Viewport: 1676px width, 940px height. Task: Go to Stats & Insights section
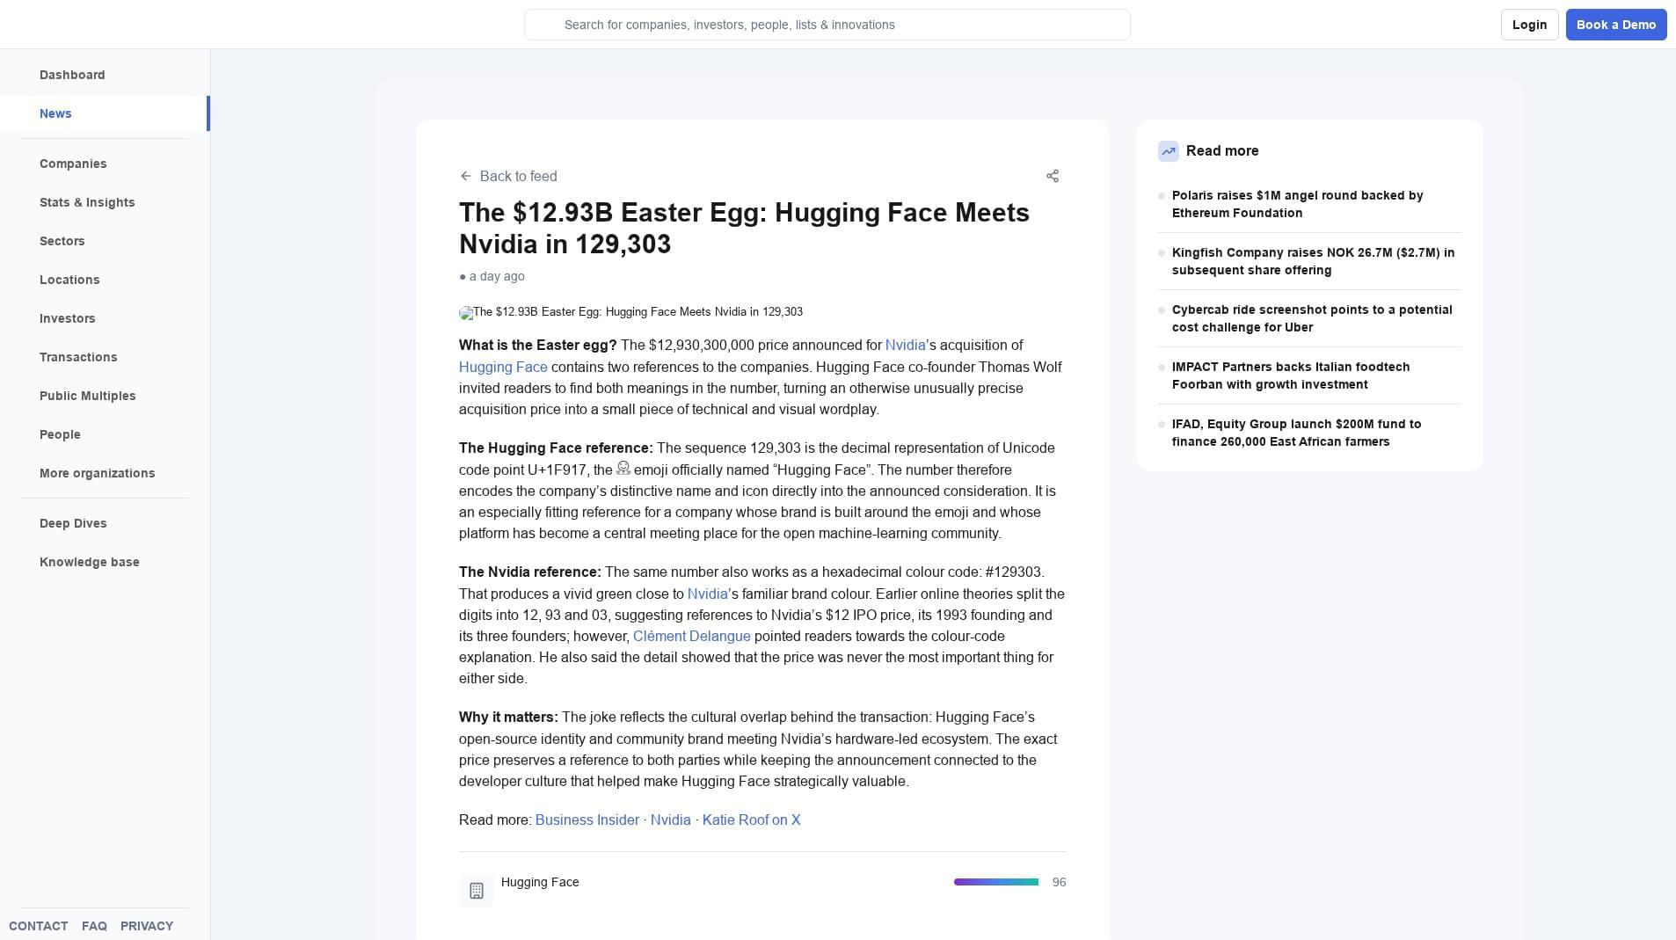(x=87, y=202)
